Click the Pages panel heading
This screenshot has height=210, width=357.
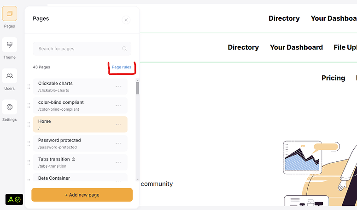(41, 19)
